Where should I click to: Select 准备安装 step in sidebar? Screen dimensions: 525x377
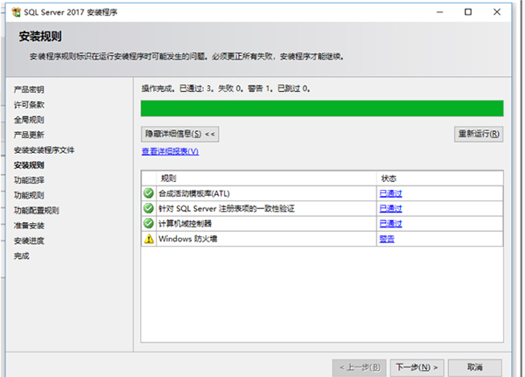[x=29, y=226]
